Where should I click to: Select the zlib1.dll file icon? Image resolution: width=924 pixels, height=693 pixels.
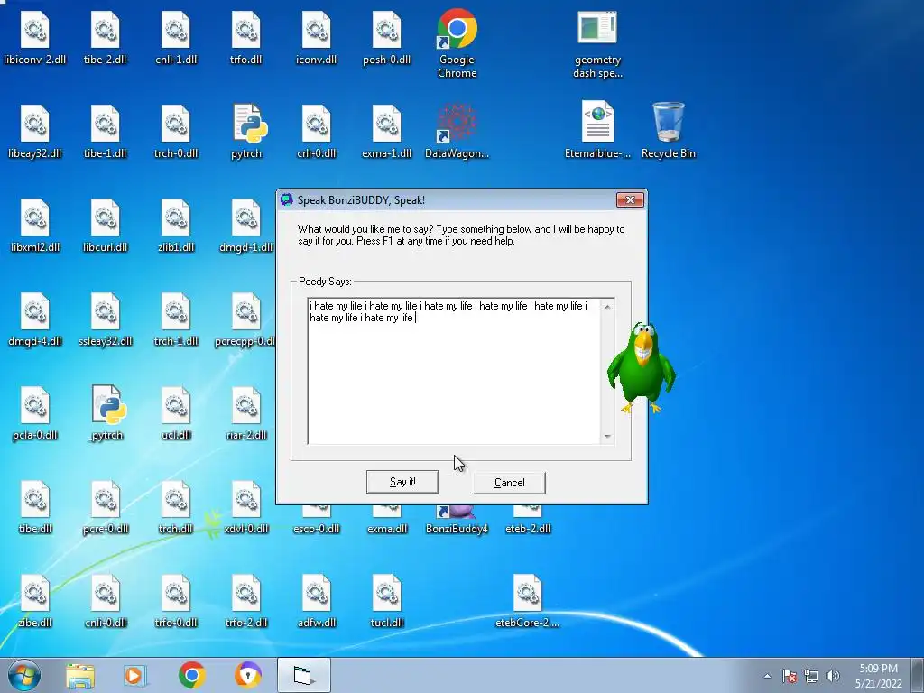tap(176, 225)
